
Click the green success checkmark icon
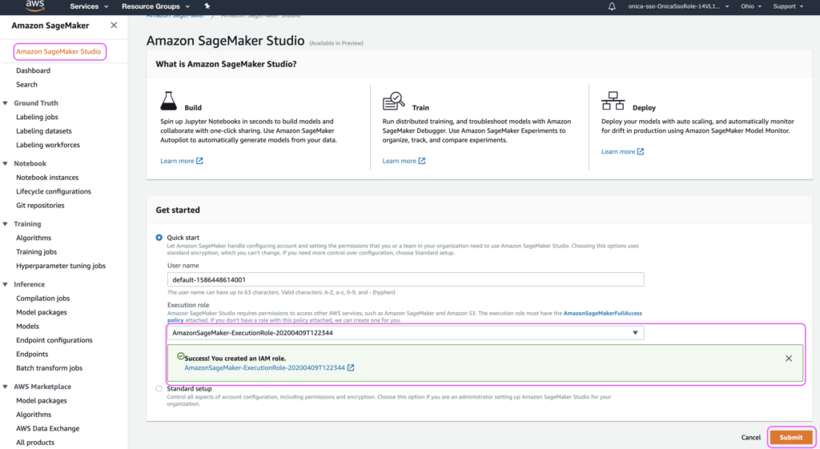coord(180,356)
